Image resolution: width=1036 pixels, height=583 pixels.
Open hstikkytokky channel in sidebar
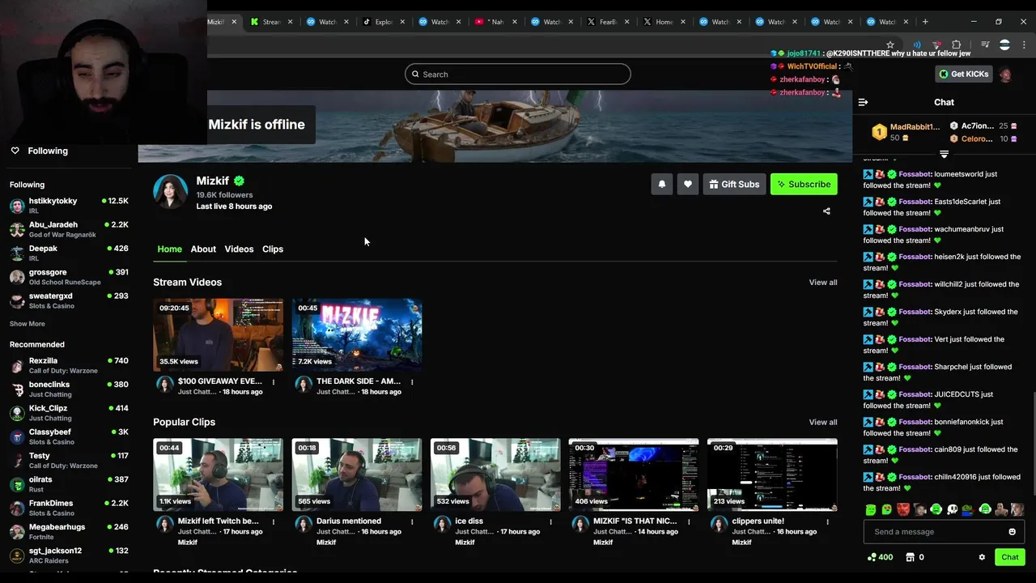(x=69, y=205)
